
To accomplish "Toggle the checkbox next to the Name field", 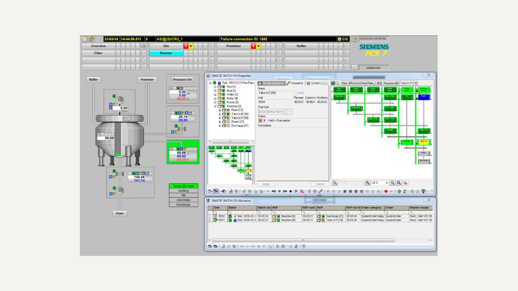I will click(x=295, y=93).
